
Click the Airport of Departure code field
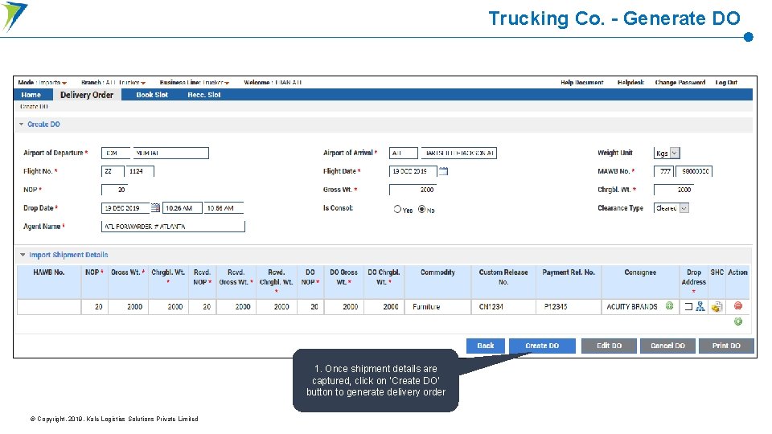(116, 153)
